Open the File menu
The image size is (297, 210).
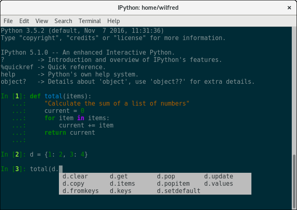[8, 21]
